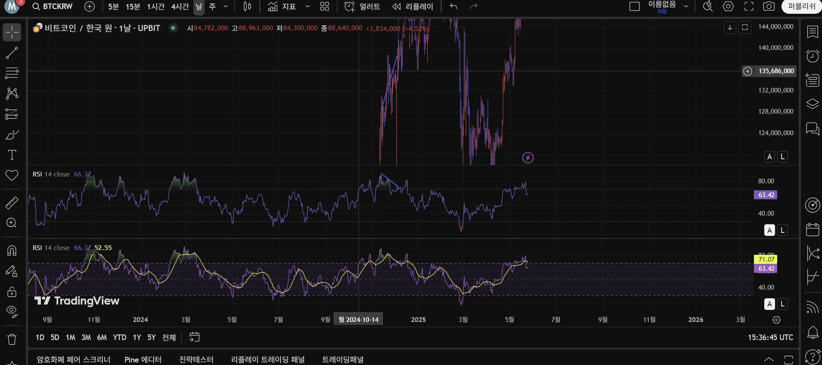Activate the zoom in tool
822x365 pixels.
12,223
